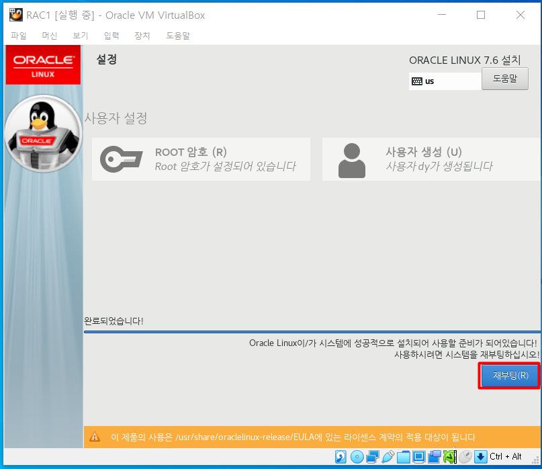The width and height of the screenshot is (542, 469).
Task: Click the 재부팅(R) reboot button
Action: 510,376
